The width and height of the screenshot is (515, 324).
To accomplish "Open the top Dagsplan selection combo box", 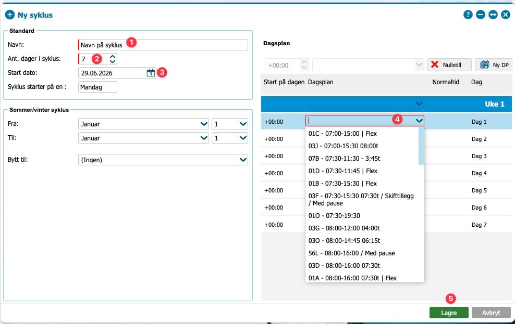I will [368, 65].
